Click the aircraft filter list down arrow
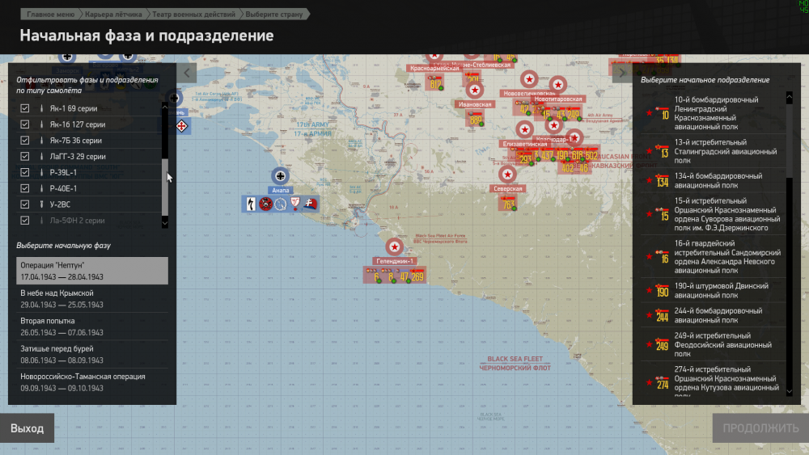The height and width of the screenshot is (455, 809). (165, 223)
